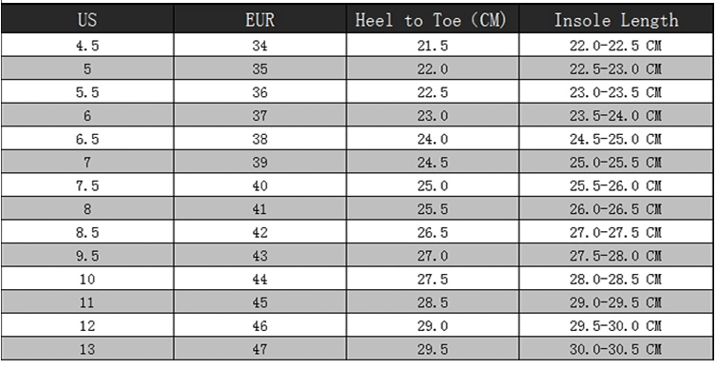This screenshot has width=716, height=369.
Task: Click EUR size 39 cell
Action: [x=260, y=162]
